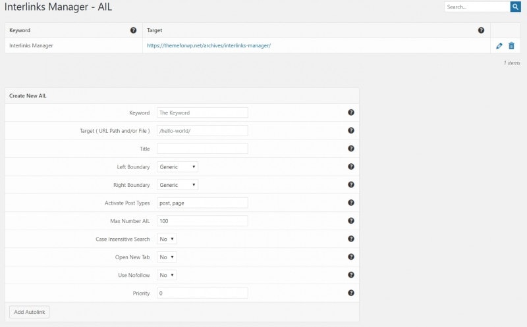Show help for Max Number AIL field
Viewport: 527px width, 327px height.
tap(351, 220)
